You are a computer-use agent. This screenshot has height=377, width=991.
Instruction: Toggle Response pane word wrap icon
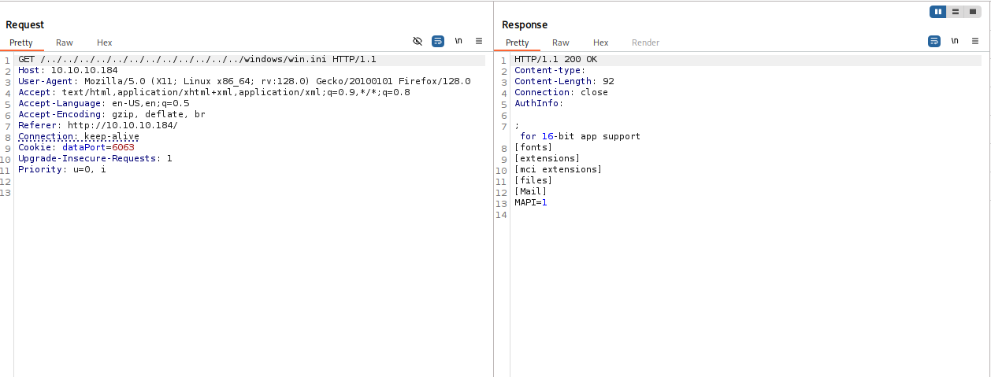tap(934, 41)
